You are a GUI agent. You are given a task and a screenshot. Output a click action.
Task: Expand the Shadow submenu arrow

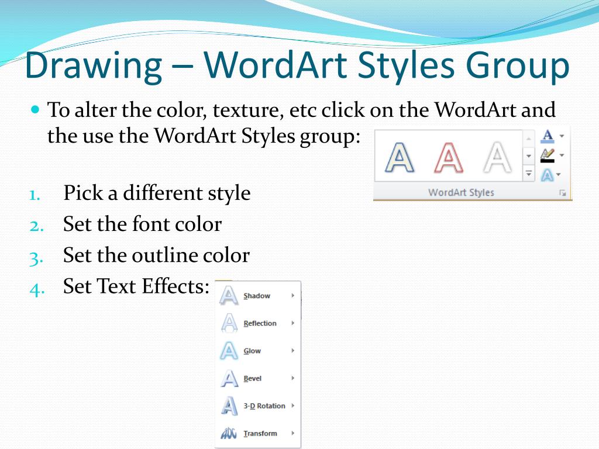tap(292, 295)
